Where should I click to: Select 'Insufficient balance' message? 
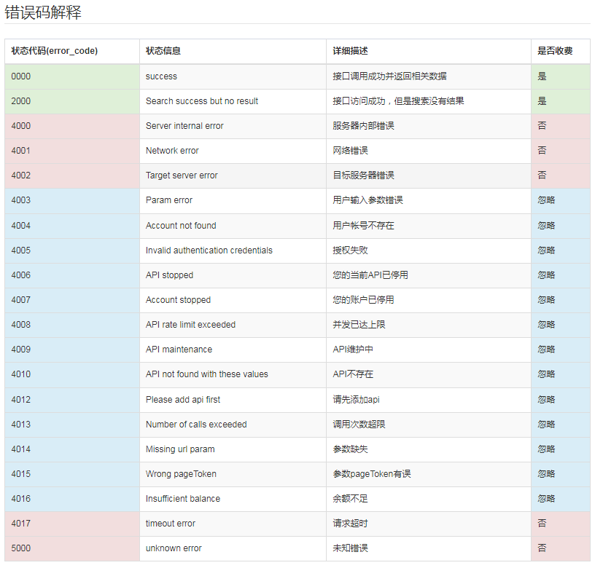(x=183, y=499)
